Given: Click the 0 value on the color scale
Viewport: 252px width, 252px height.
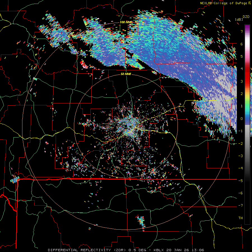Looking at the screenshot, I should tap(242, 119).
